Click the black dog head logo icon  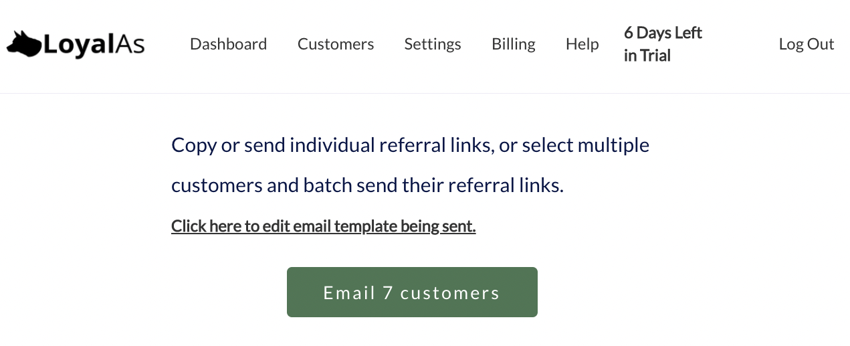pos(25,44)
